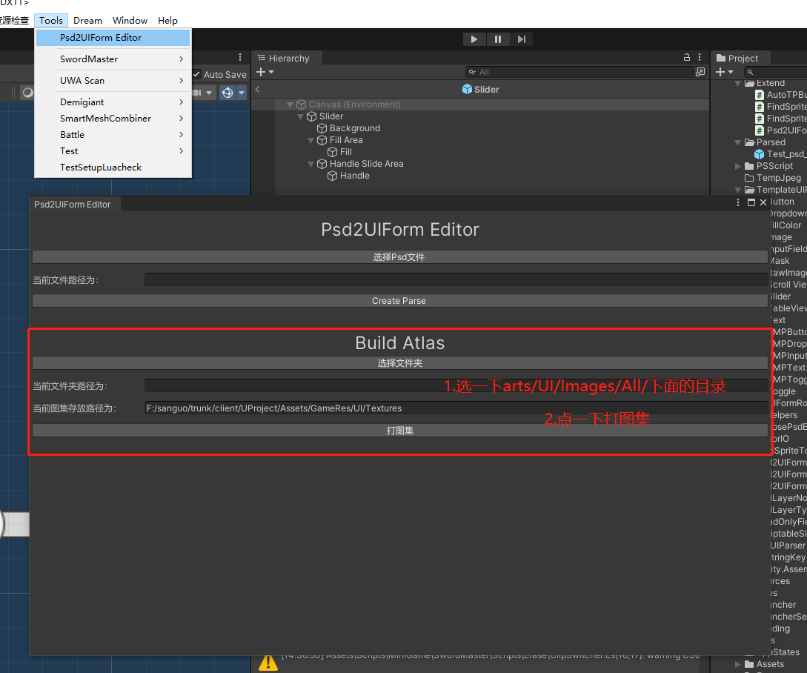Select the Psd2UIFo script under Extend

[781, 130]
